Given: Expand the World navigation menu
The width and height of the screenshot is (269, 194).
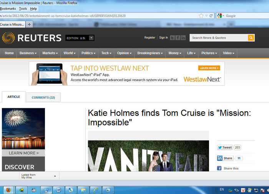Looking at the screenshot, I should coord(70,53).
